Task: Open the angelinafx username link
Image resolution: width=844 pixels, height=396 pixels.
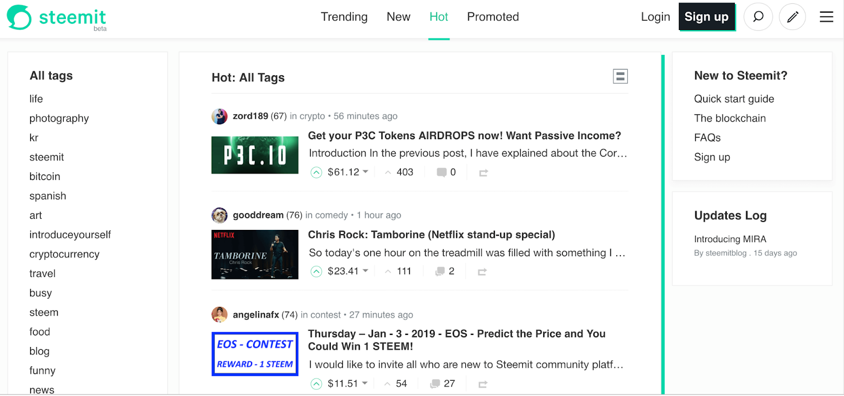Action: [256, 315]
